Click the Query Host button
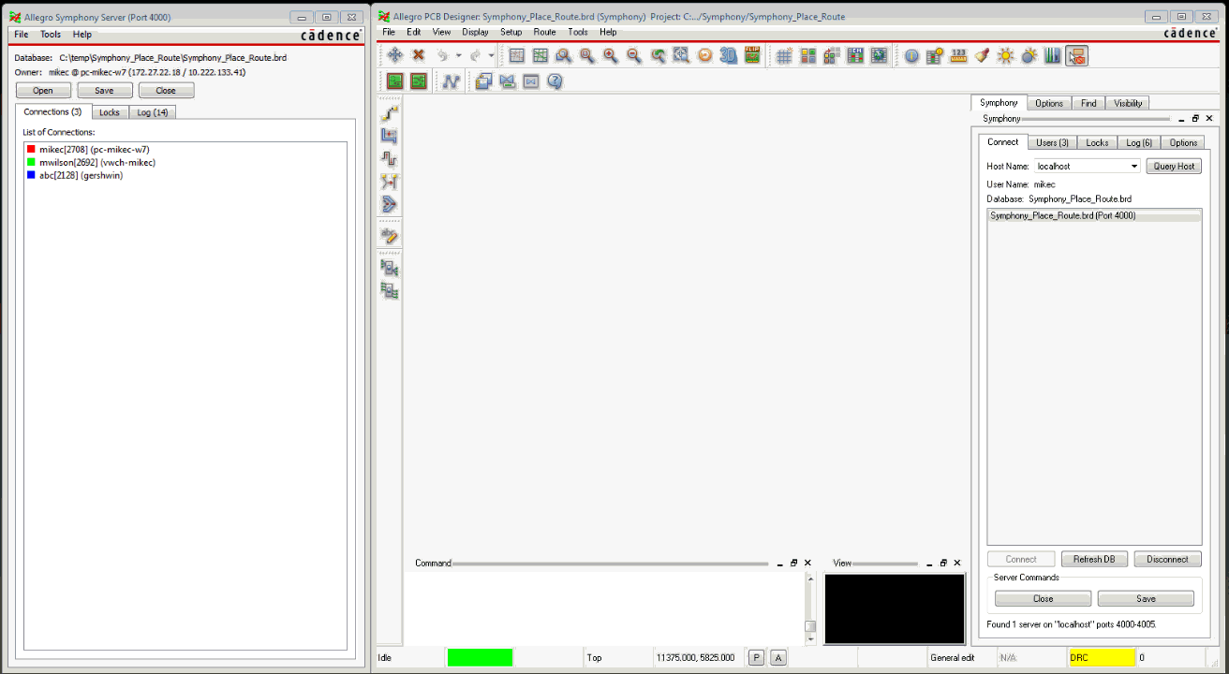The width and height of the screenshot is (1229, 674). tap(1174, 167)
